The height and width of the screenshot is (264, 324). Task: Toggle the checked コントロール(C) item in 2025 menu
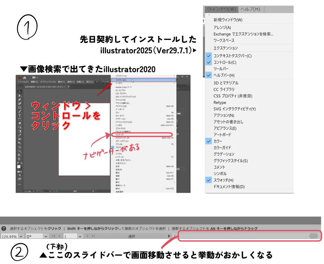[209, 62]
